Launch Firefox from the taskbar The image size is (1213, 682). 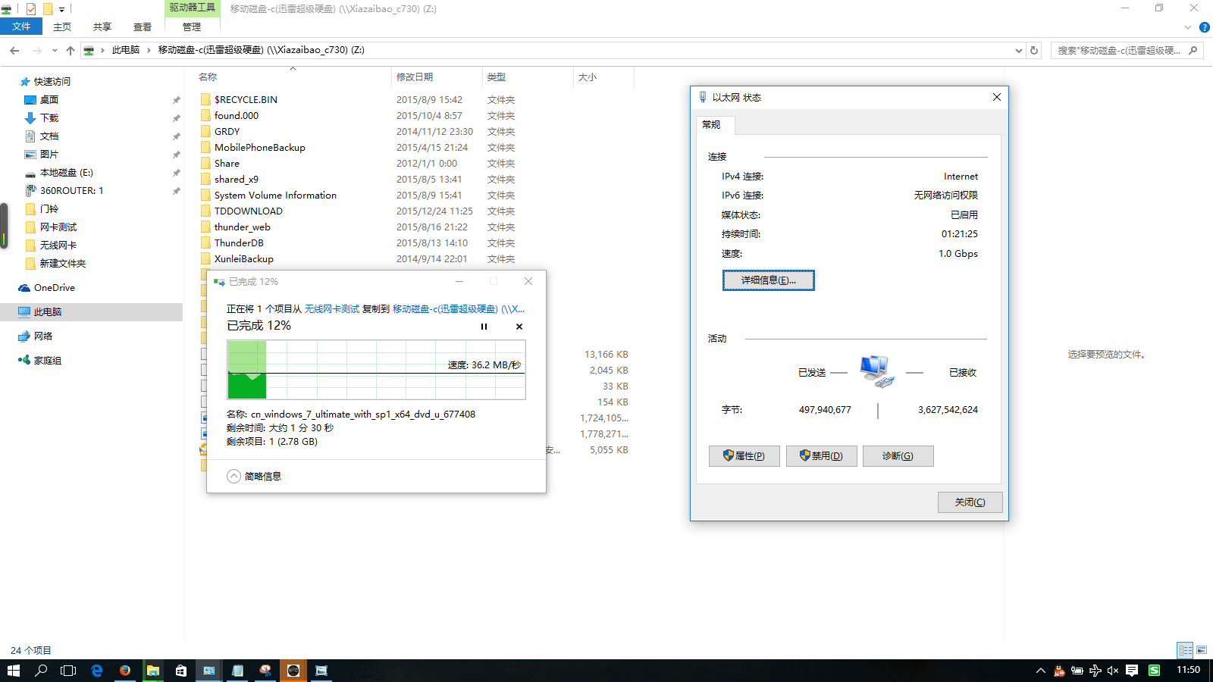[125, 671]
